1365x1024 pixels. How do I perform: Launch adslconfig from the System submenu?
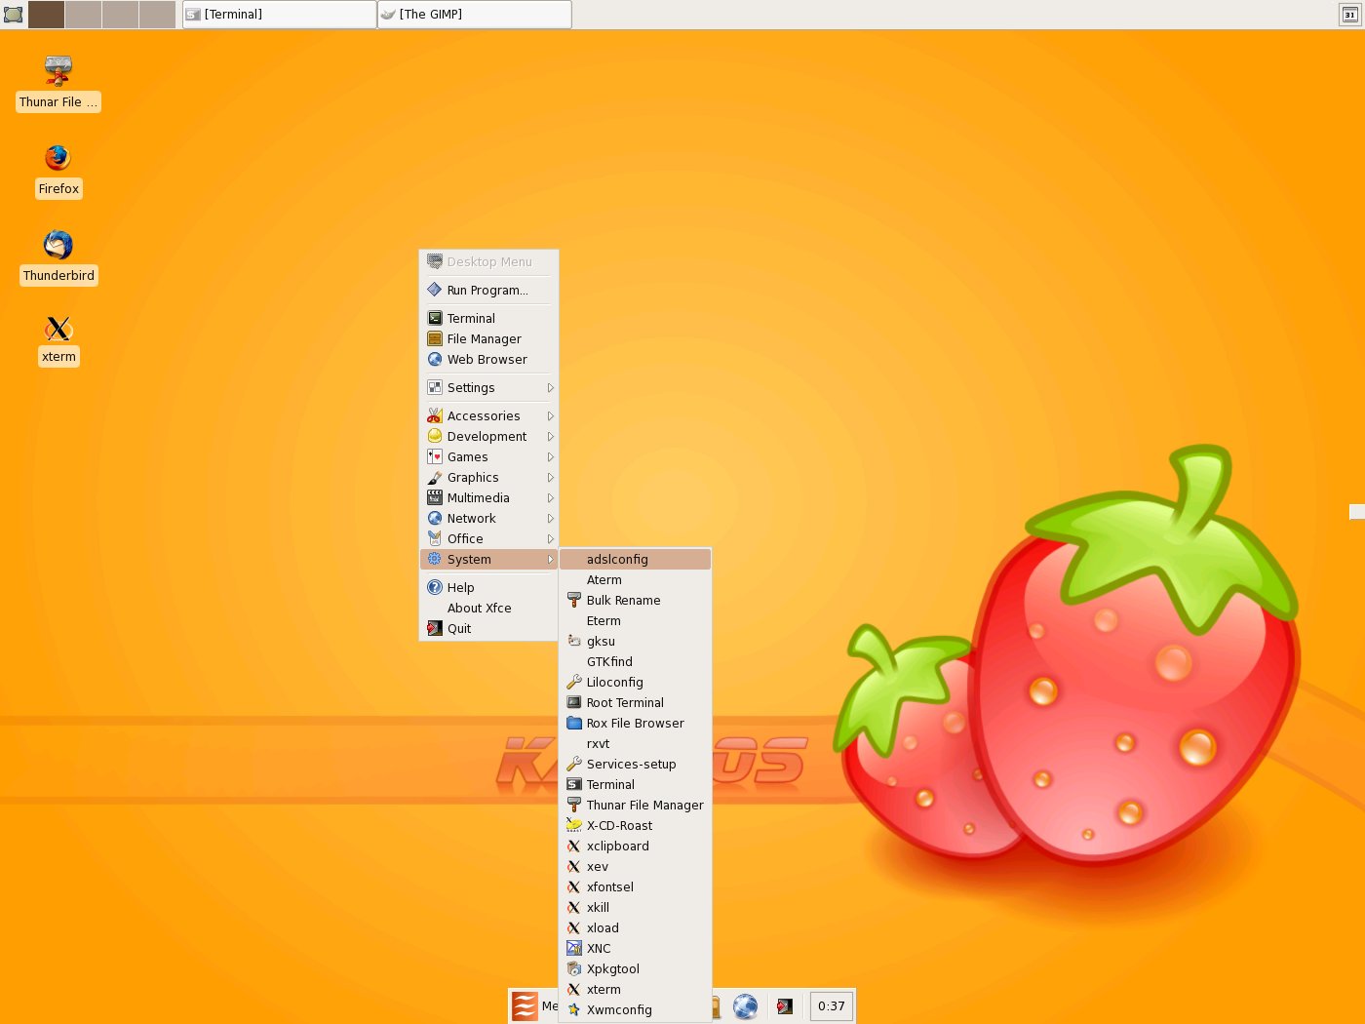(x=636, y=560)
